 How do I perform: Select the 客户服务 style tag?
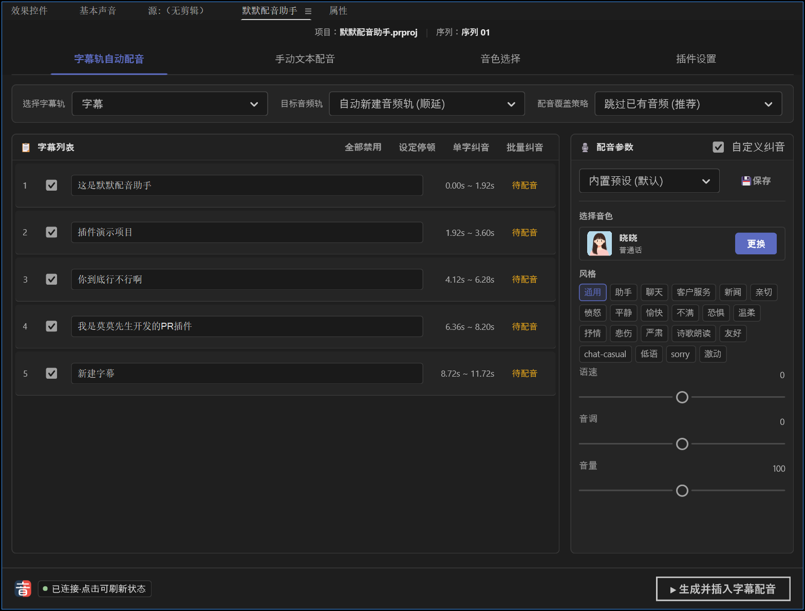pyautogui.click(x=694, y=292)
